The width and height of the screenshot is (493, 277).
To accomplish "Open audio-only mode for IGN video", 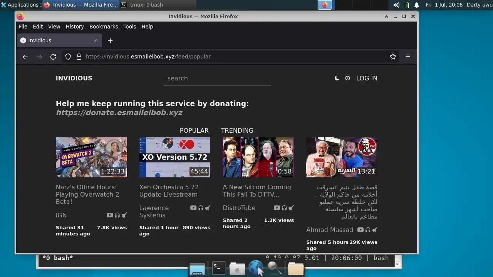I will click(117, 215).
